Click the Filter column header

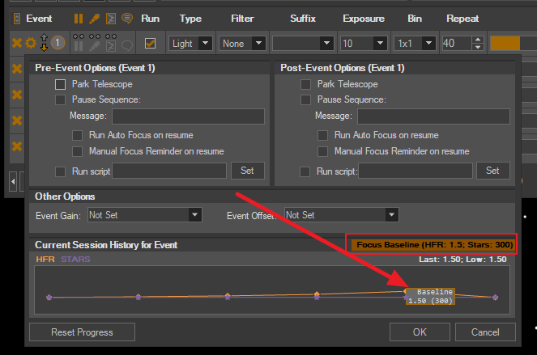tap(242, 19)
